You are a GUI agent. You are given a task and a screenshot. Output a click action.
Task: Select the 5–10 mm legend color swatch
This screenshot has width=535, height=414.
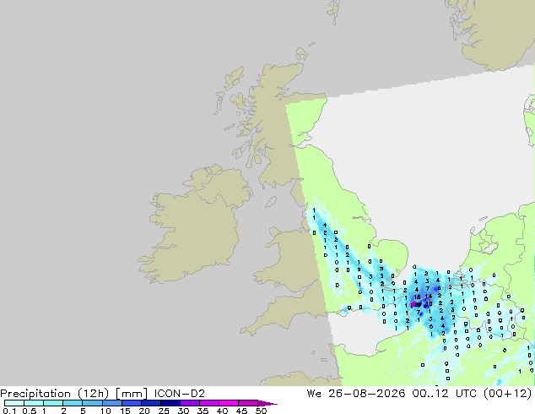point(92,403)
